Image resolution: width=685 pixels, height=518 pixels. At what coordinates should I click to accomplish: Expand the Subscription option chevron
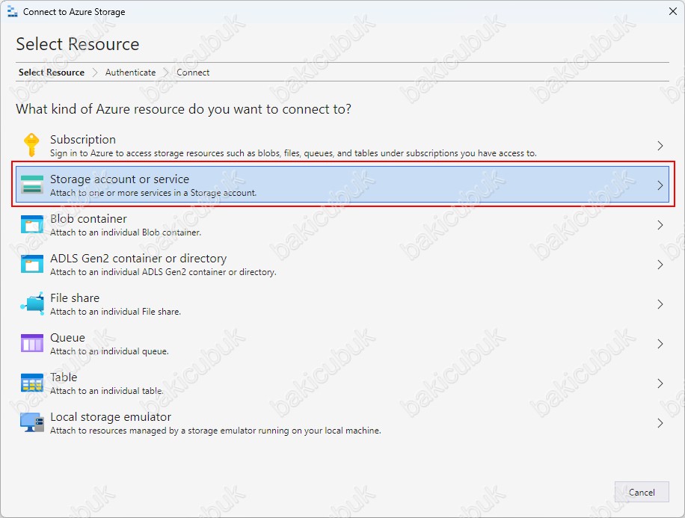pos(660,146)
